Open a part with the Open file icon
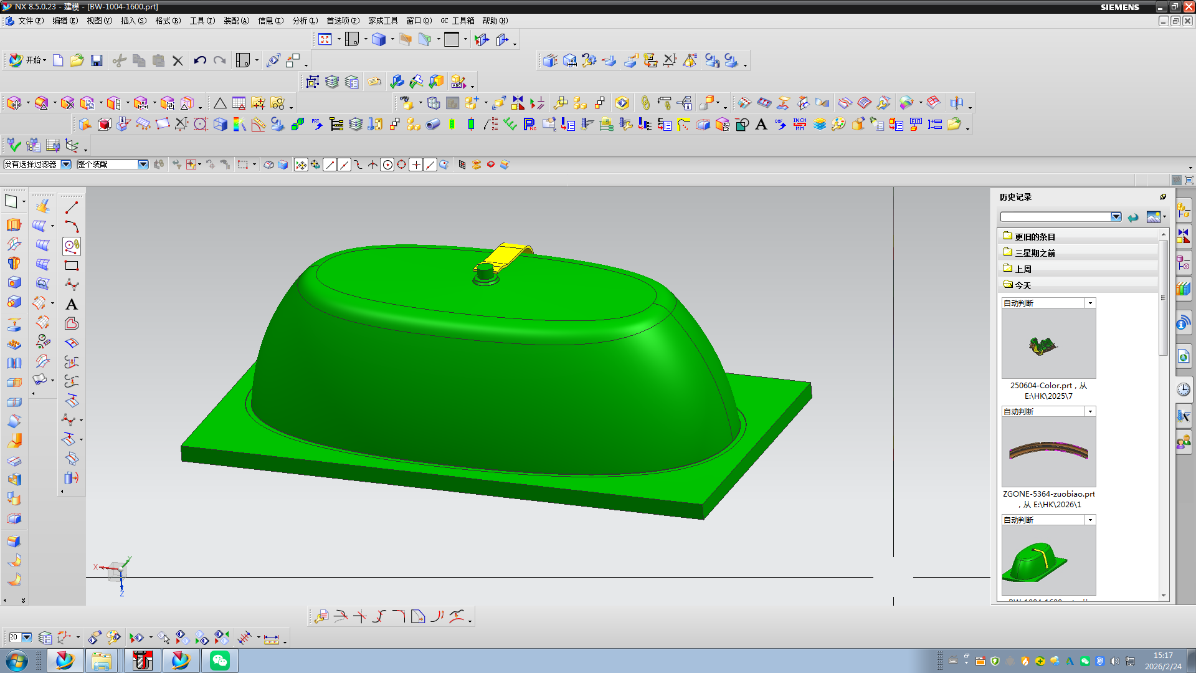This screenshot has height=673, width=1196. click(x=77, y=60)
